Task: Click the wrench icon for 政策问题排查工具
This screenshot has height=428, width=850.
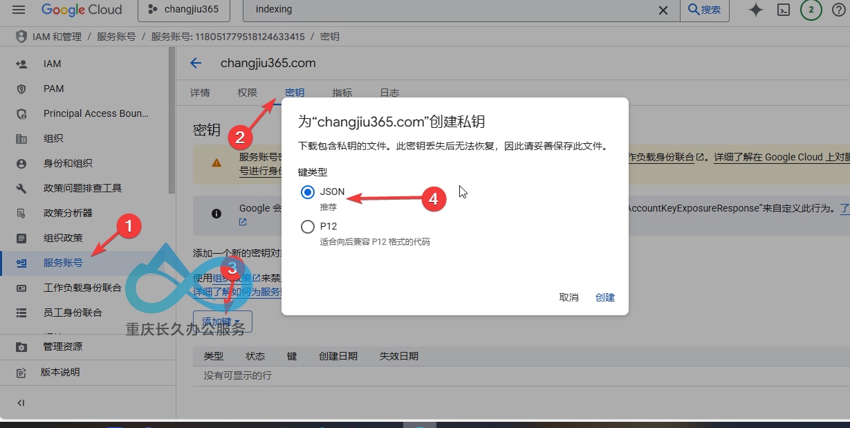Action: pyautogui.click(x=21, y=188)
